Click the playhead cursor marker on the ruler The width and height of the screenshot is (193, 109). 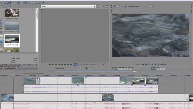14,75
